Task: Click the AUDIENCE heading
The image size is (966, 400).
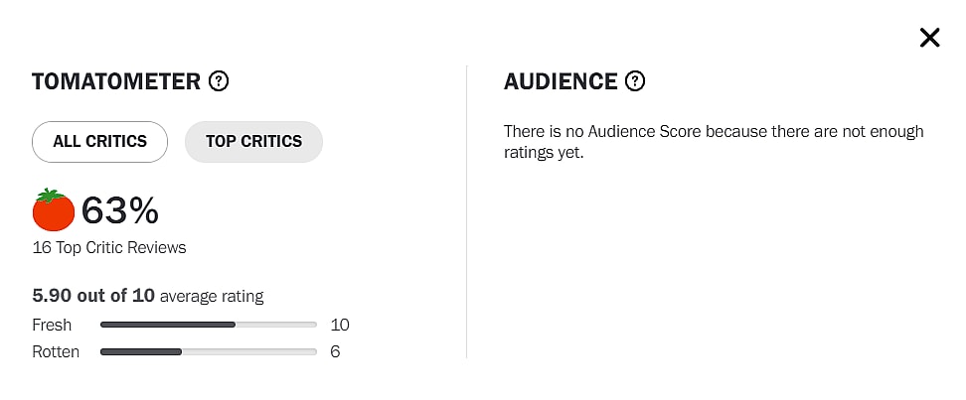Action: pyautogui.click(x=561, y=81)
